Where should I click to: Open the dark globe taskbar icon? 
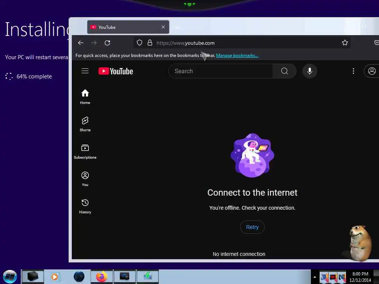79,277
